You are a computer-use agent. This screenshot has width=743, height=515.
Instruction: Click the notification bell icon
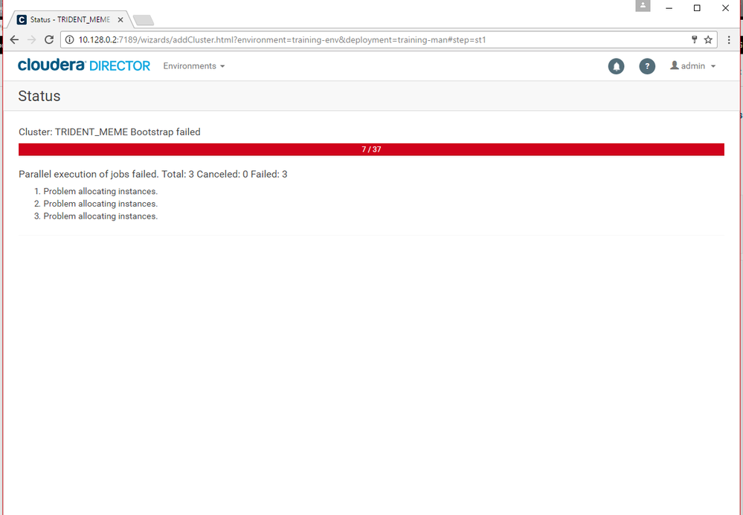point(616,66)
